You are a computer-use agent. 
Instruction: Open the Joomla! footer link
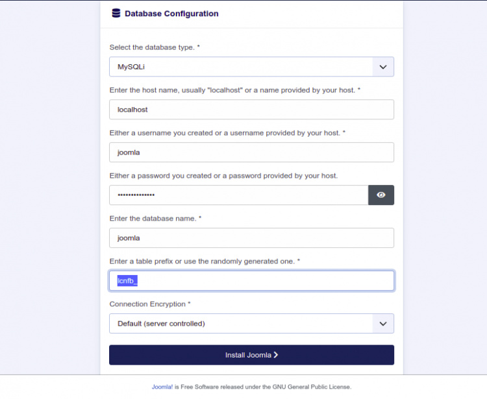[x=162, y=387]
